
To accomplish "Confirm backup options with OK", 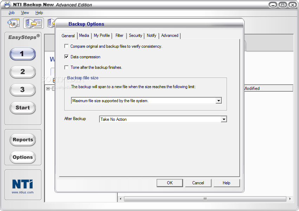I will [x=170, y=183].
